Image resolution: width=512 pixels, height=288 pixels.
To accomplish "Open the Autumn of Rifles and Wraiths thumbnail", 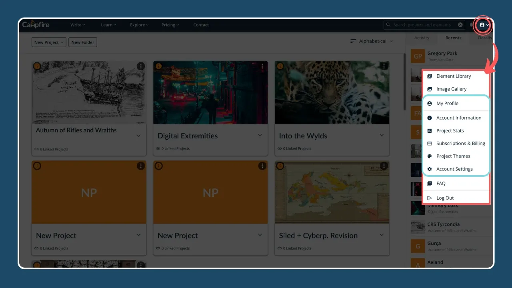I will [89, 92].
